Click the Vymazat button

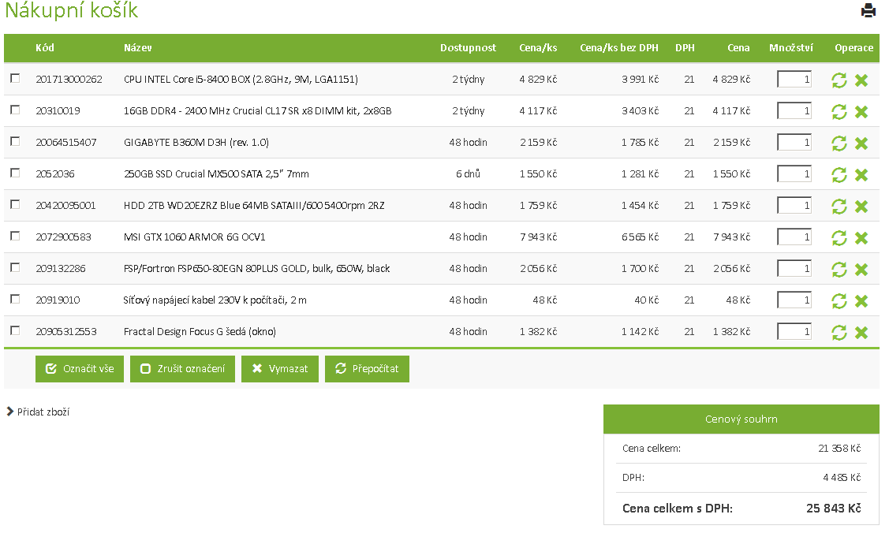tap(280, 369)
